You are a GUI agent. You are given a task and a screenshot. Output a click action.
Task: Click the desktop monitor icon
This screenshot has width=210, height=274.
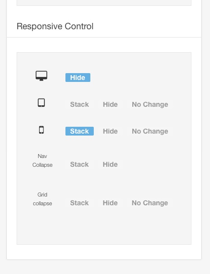(42, 76)
